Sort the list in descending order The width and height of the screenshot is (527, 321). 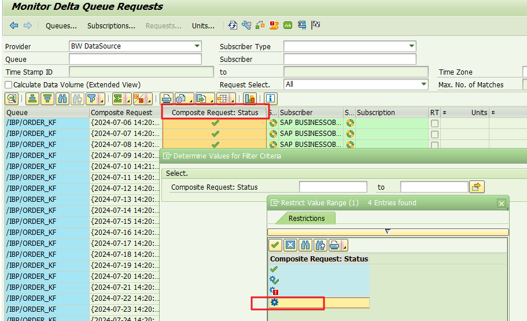pyautogui.click(x=47, y=98)
